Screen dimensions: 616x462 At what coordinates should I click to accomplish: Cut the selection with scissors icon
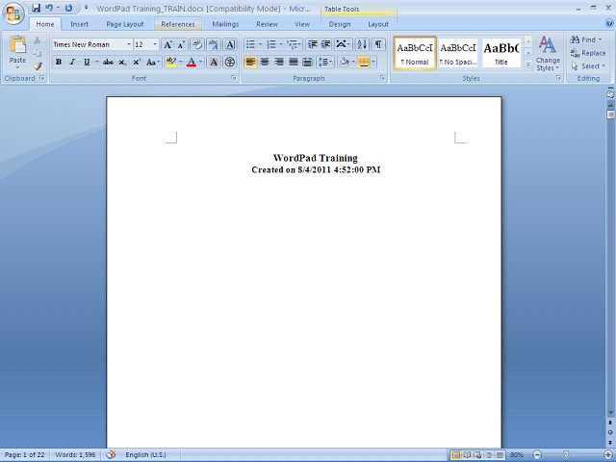(37, 39)
